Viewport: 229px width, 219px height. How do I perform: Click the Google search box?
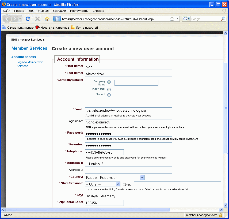(x=205, y=19)
